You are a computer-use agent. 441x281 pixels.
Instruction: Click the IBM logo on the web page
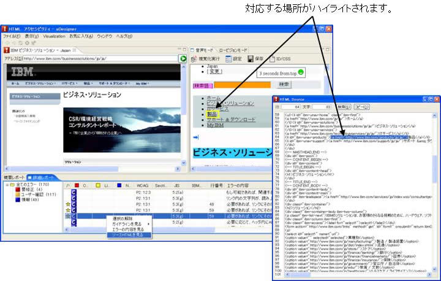(x=22, y=72)
